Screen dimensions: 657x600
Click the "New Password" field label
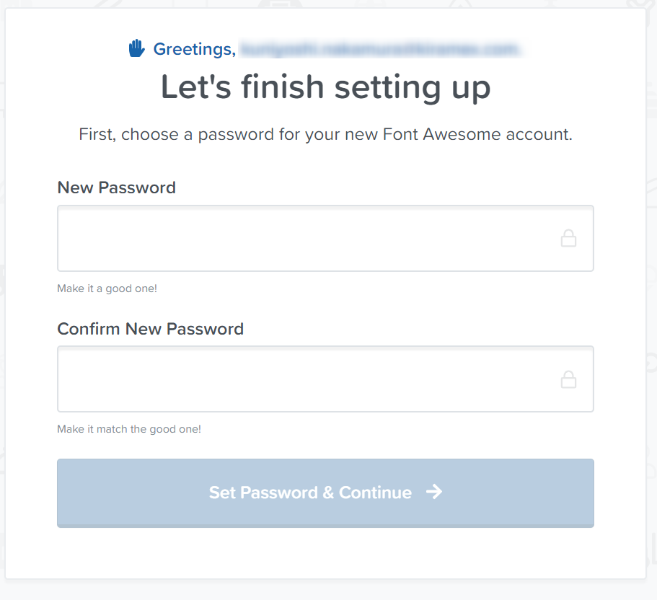[116, 187]
